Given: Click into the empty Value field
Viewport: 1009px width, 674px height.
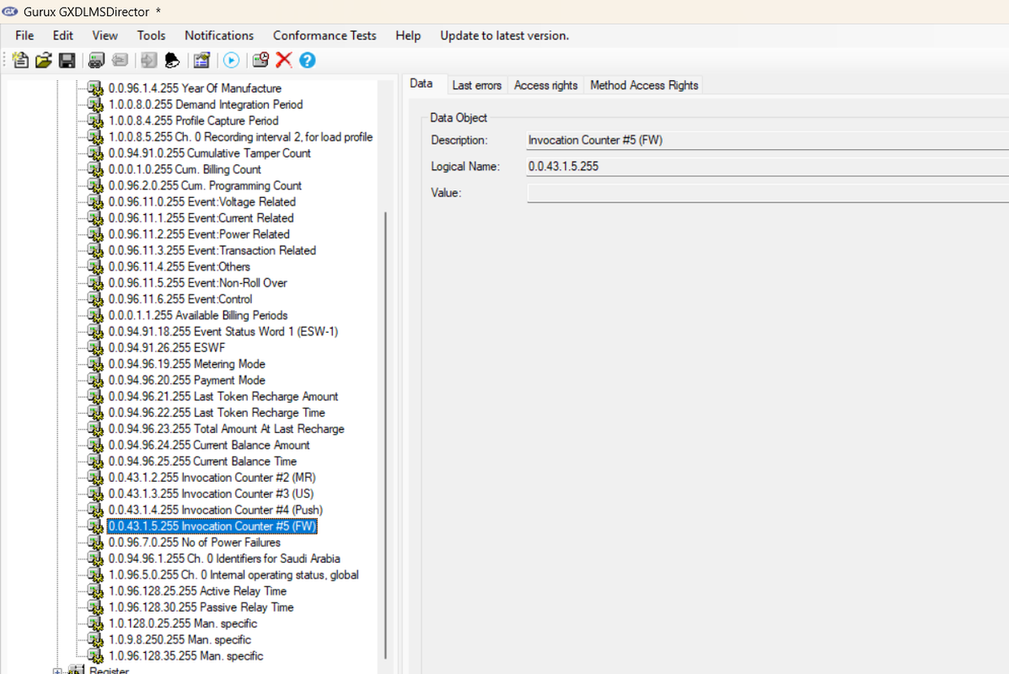Looking at the screenshot, I should pyautogui.click(x=767, y=193).
